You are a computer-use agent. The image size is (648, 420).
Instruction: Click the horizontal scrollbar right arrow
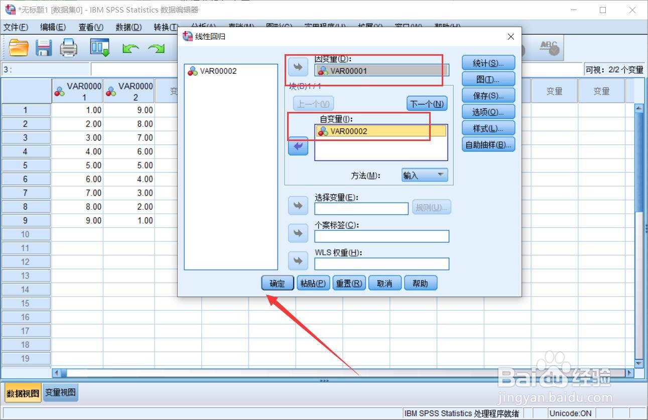[x=629, y=373]
